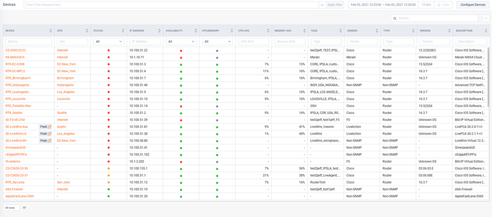Open site link Indianapolis

pos(66,85)
